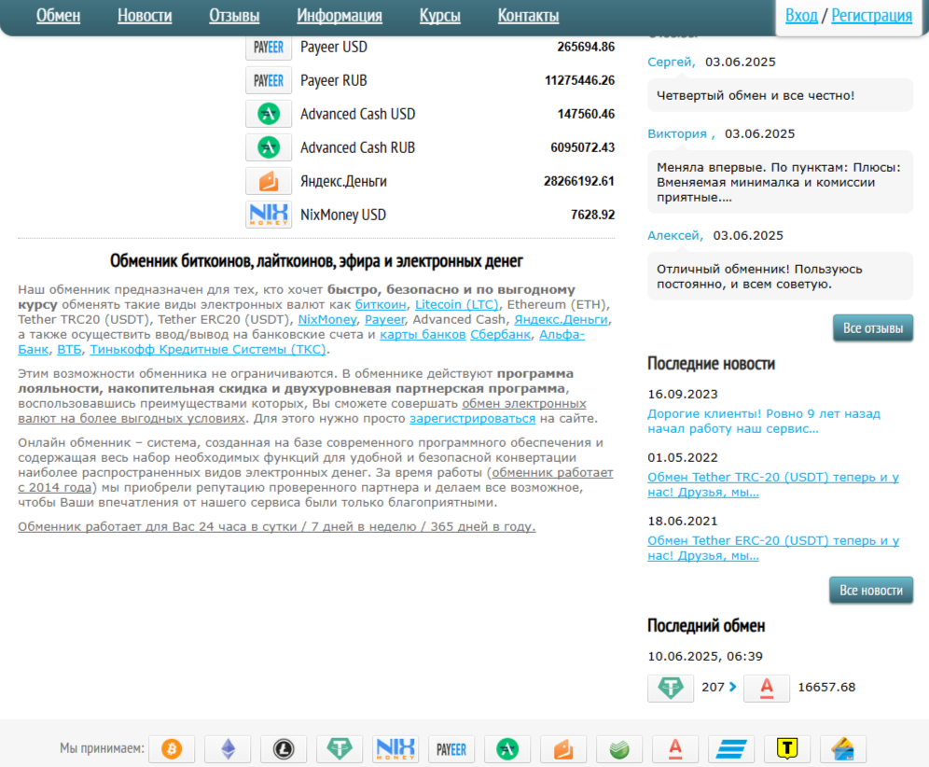Open the Tether ERC-20 news link

tap(772, 548)
